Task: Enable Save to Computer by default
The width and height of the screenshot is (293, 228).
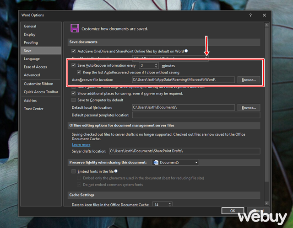Action: pos(74,100)
